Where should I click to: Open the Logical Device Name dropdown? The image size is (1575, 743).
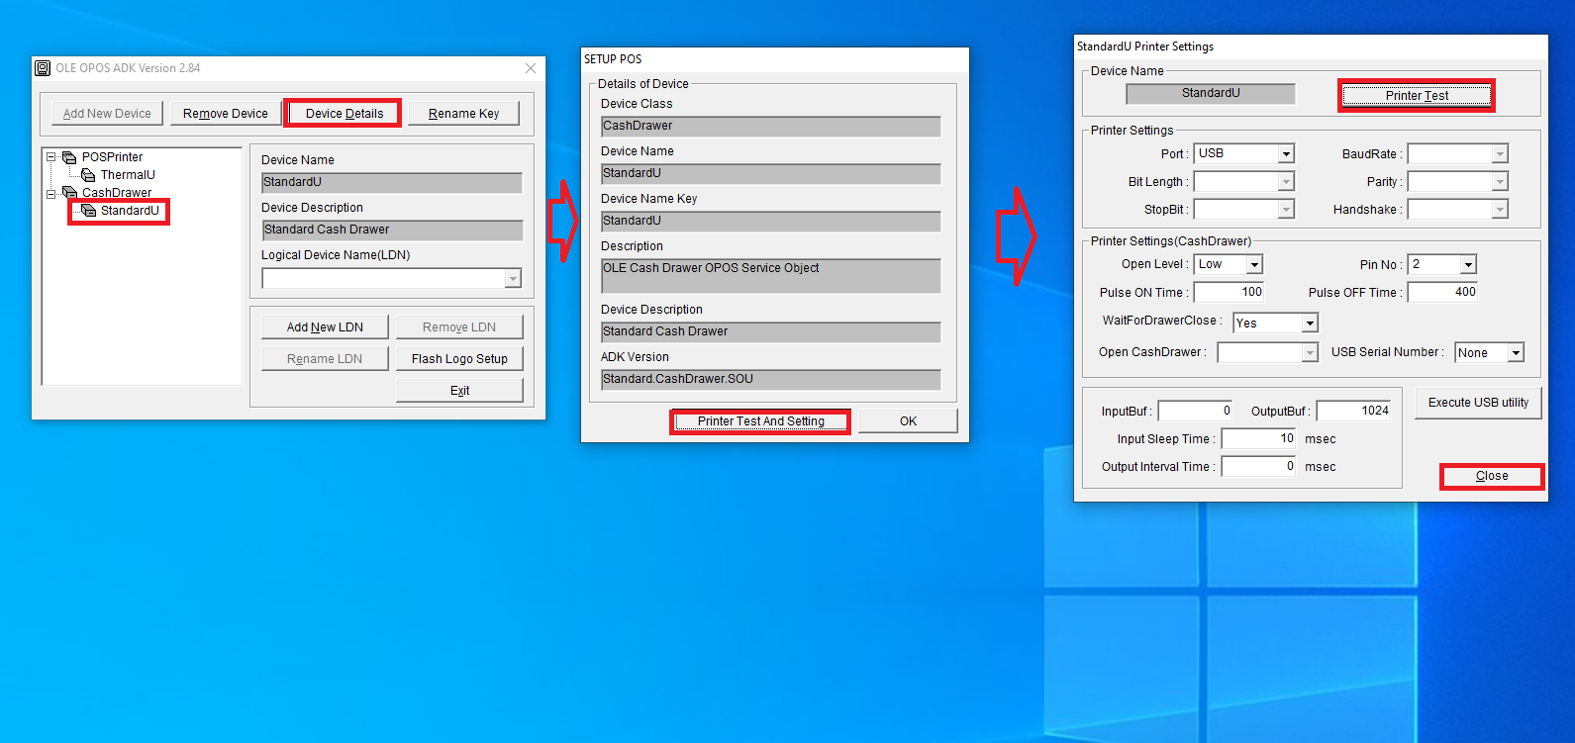point(513,279)
